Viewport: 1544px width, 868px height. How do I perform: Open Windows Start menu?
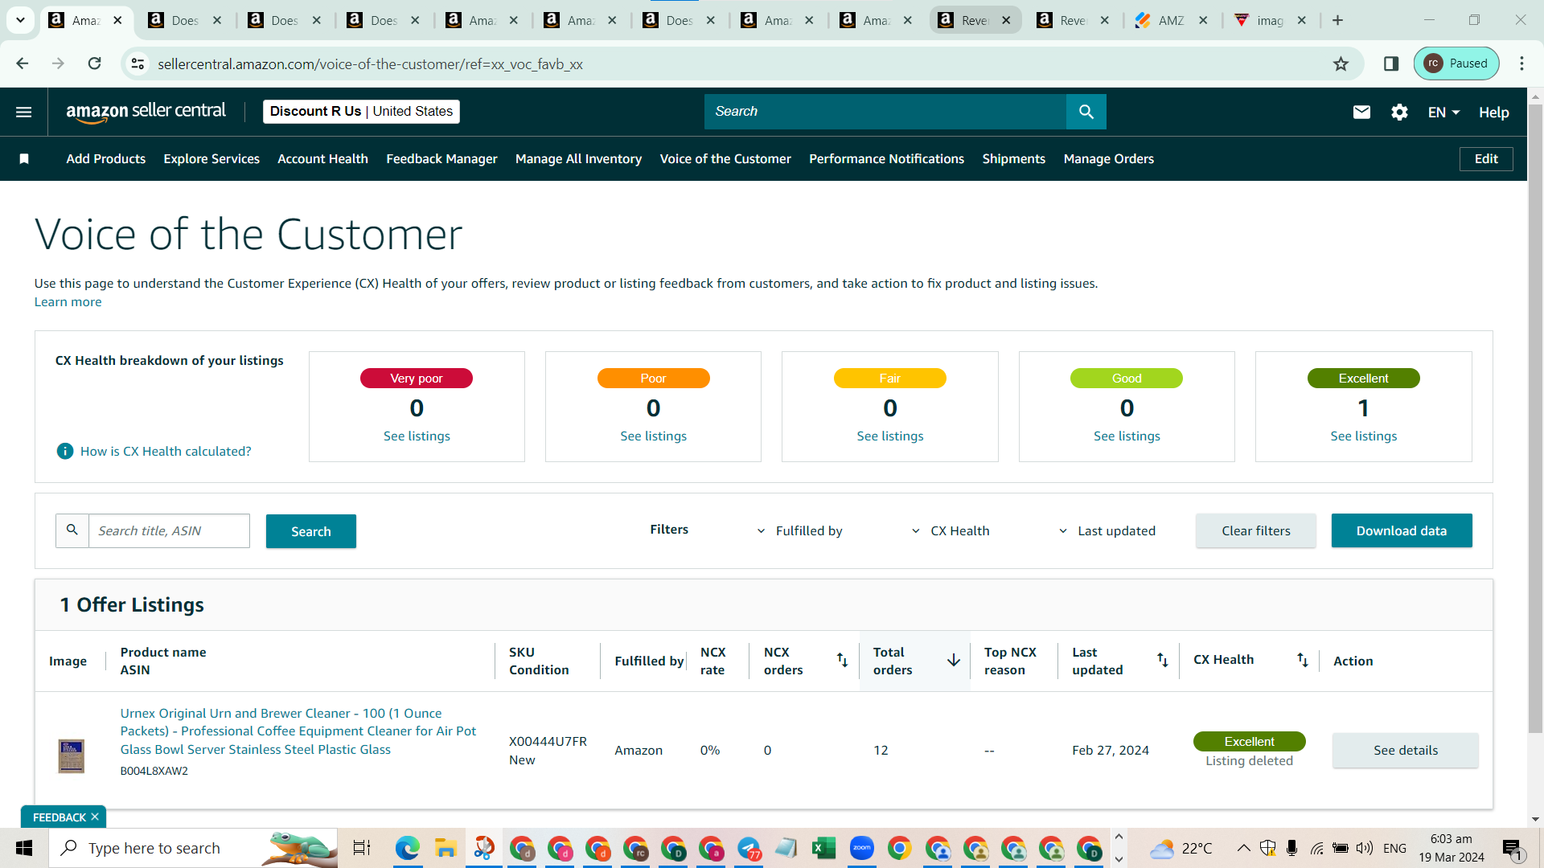pos(24,848)
